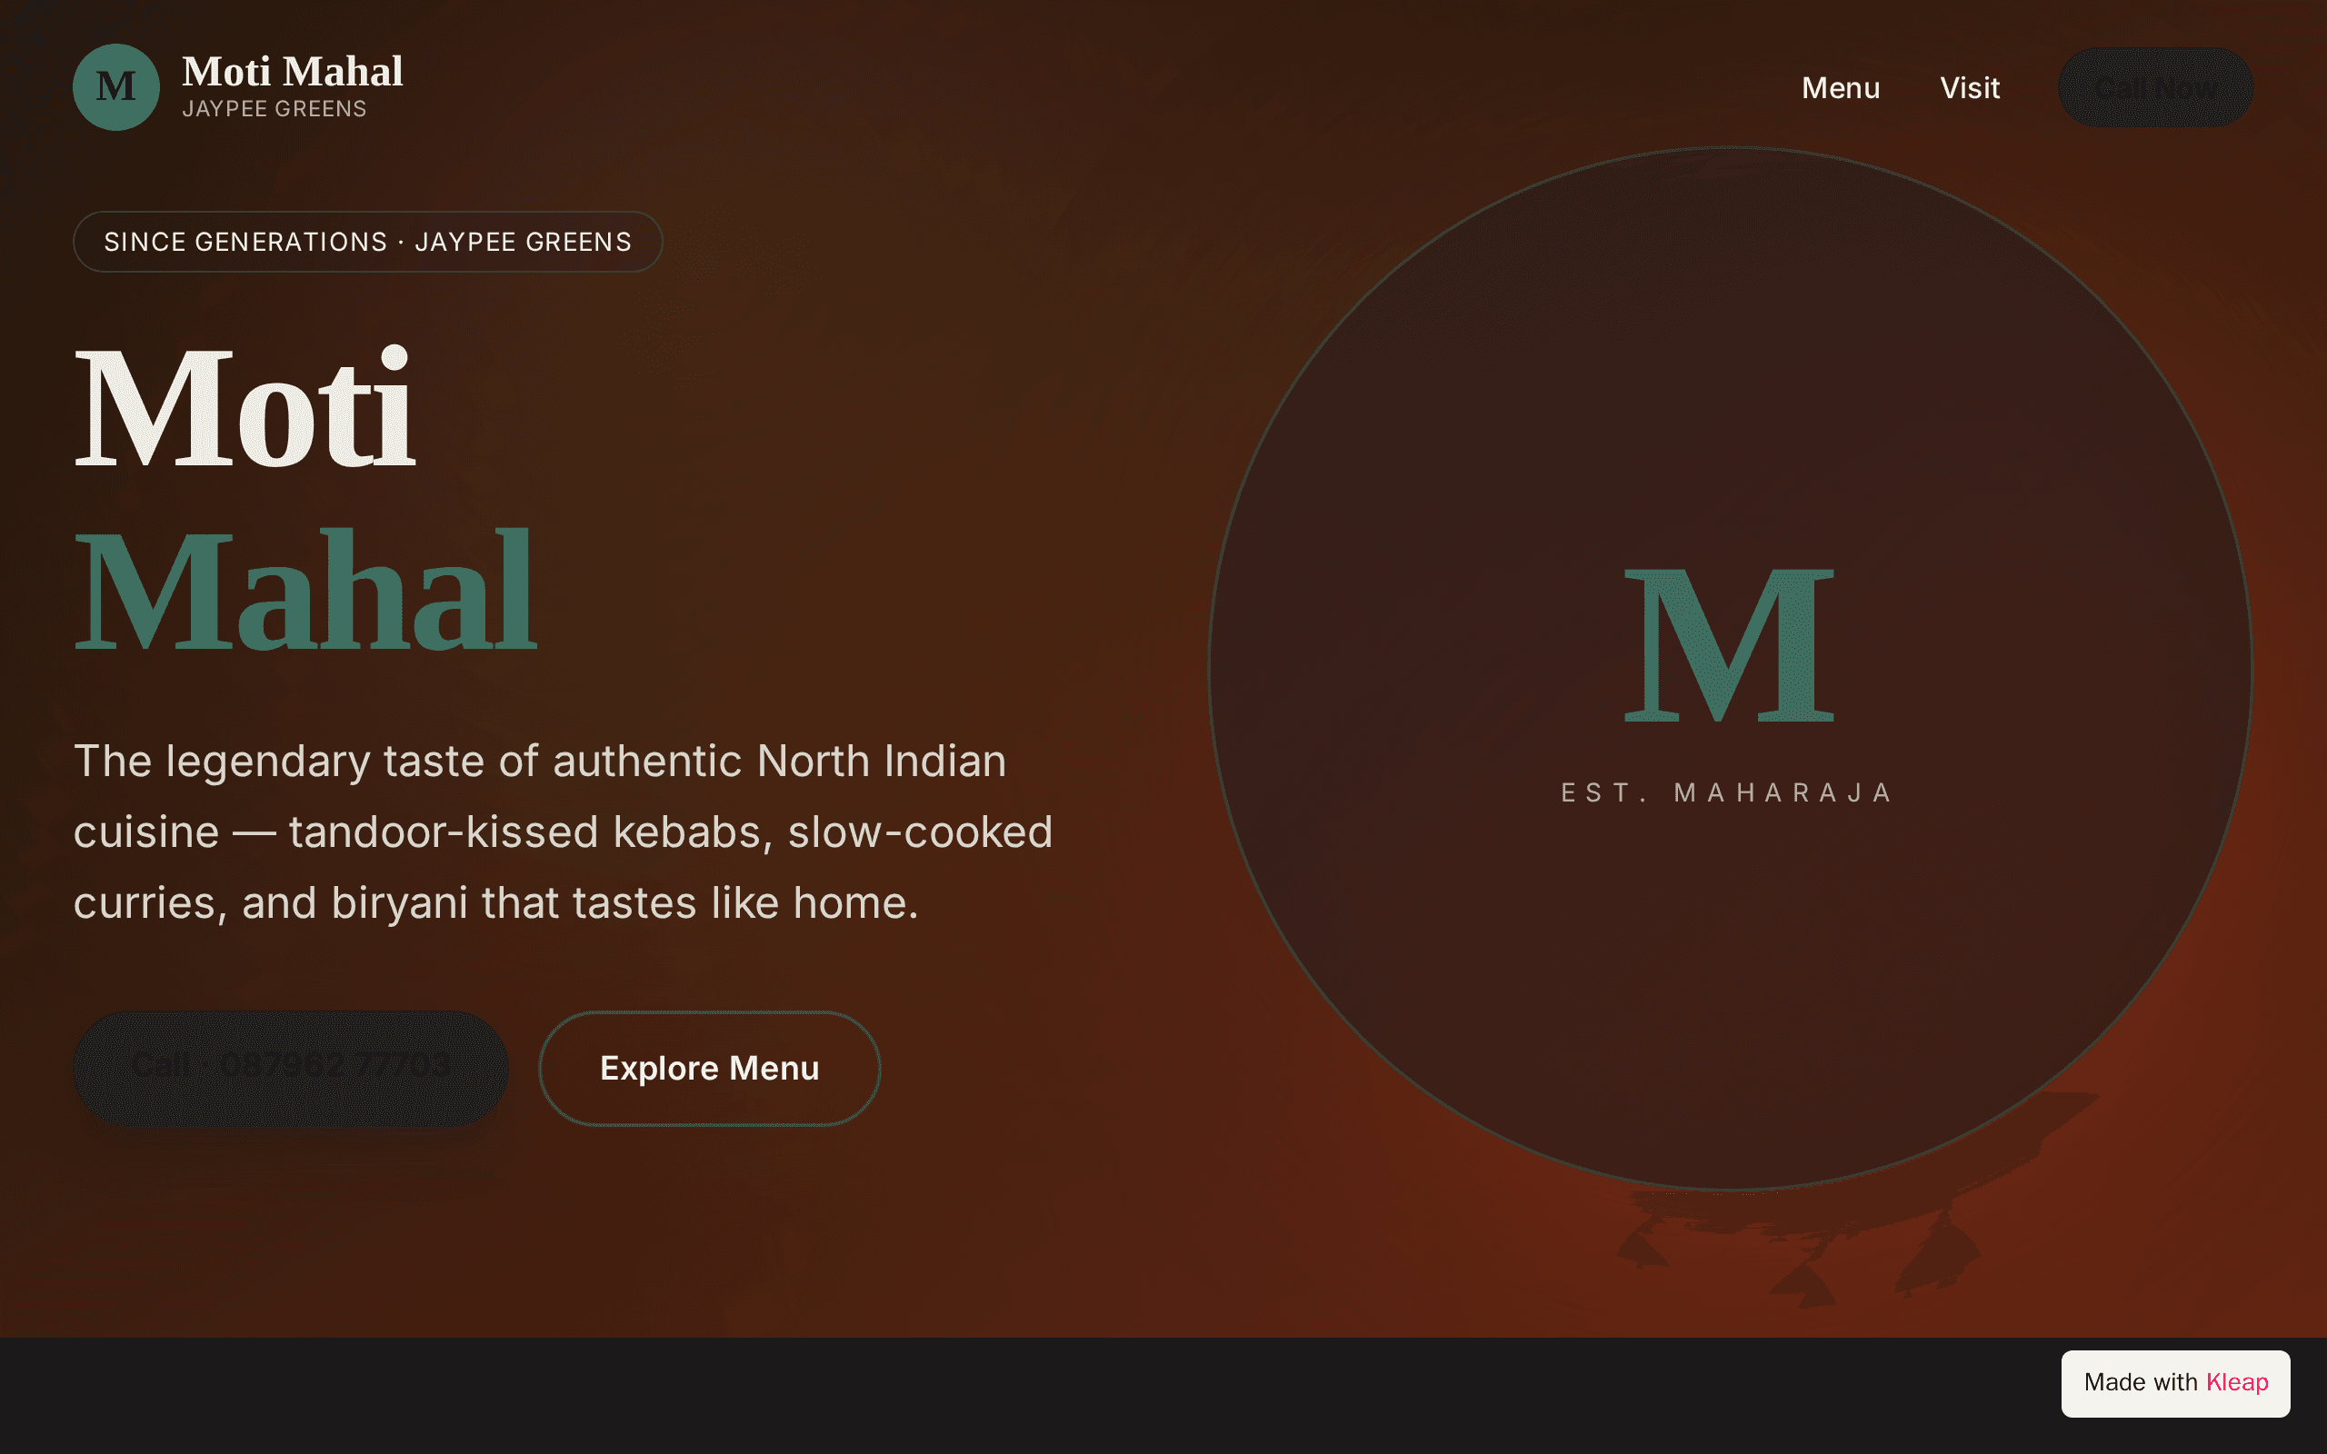This screenshot has height=1454, width=2327.
Task: Click the dark Call Now button
Action: point(2155,87)
